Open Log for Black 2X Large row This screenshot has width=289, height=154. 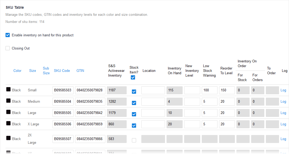pos(283,139)
